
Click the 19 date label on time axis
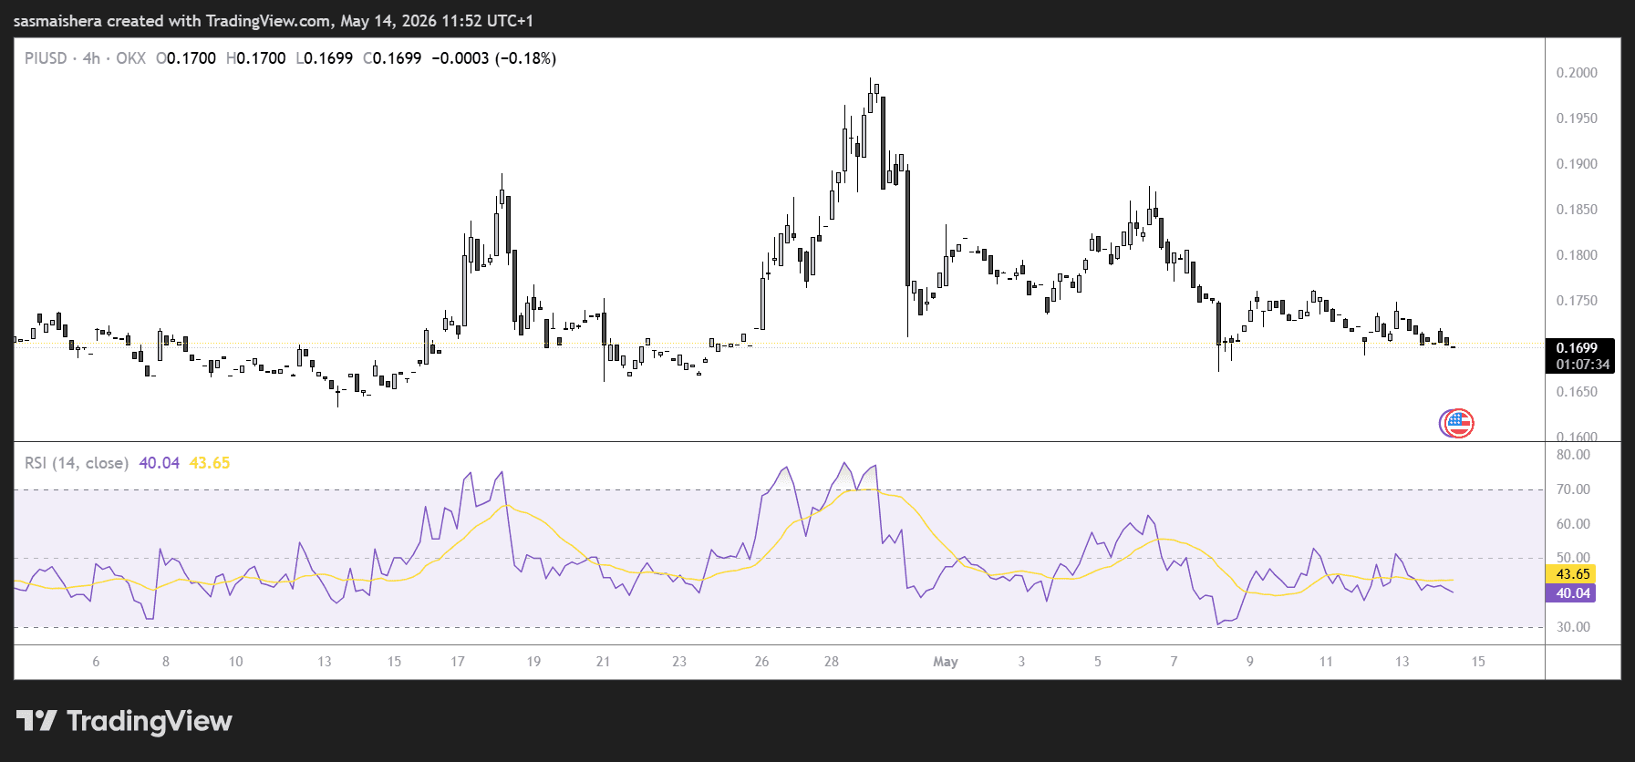(533, 662)
